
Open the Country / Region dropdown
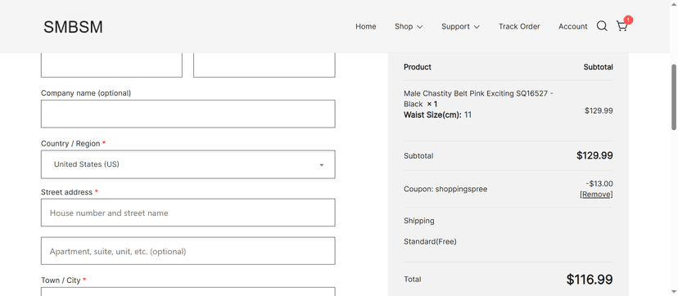point(188,164)
